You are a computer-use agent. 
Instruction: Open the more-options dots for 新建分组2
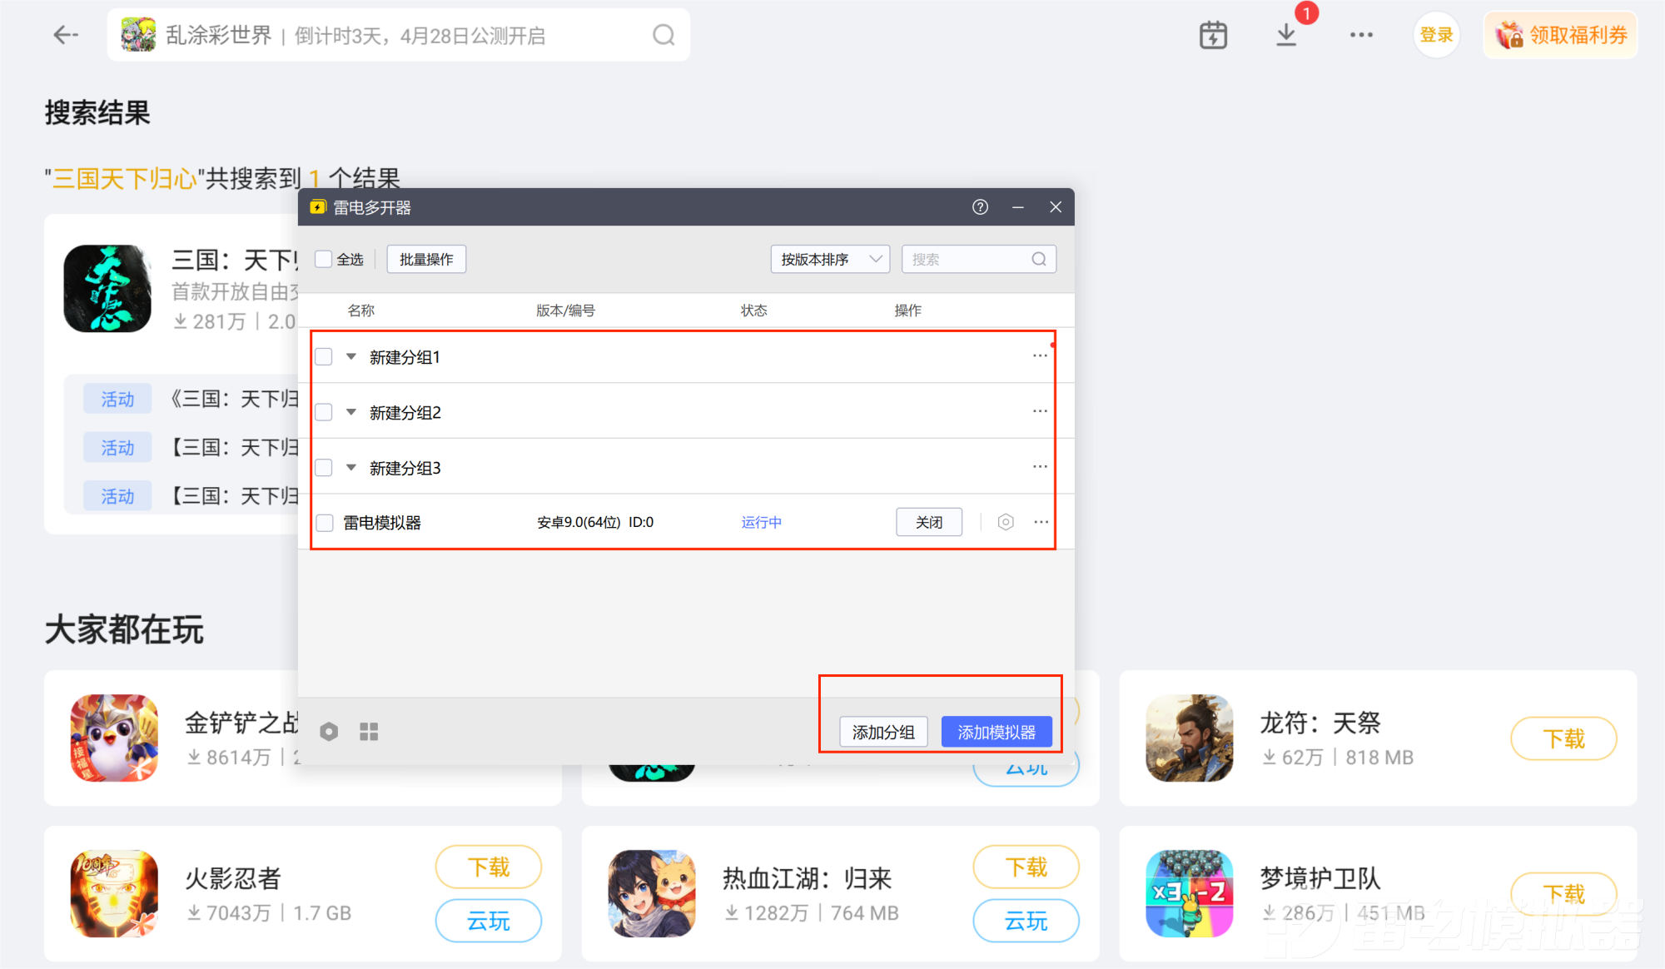pyautogui.click(x=1040, y=410)
